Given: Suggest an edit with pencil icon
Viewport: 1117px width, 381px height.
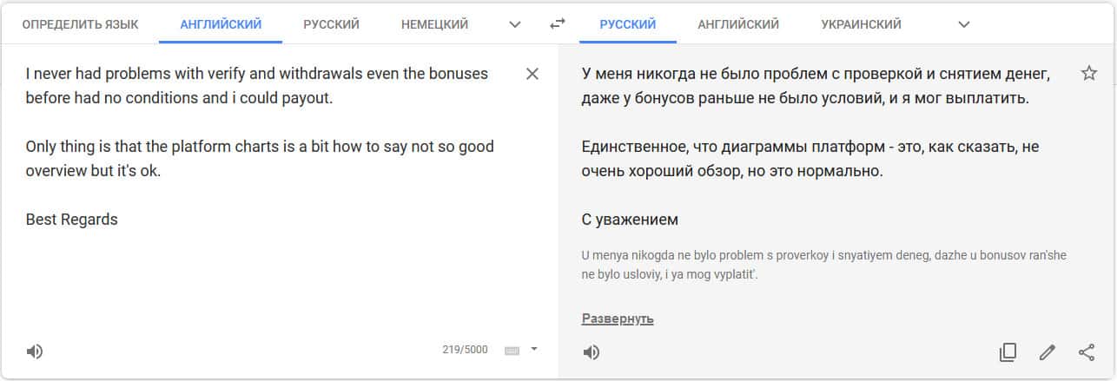Looking at the screenshot, I should pos(1048,351).
